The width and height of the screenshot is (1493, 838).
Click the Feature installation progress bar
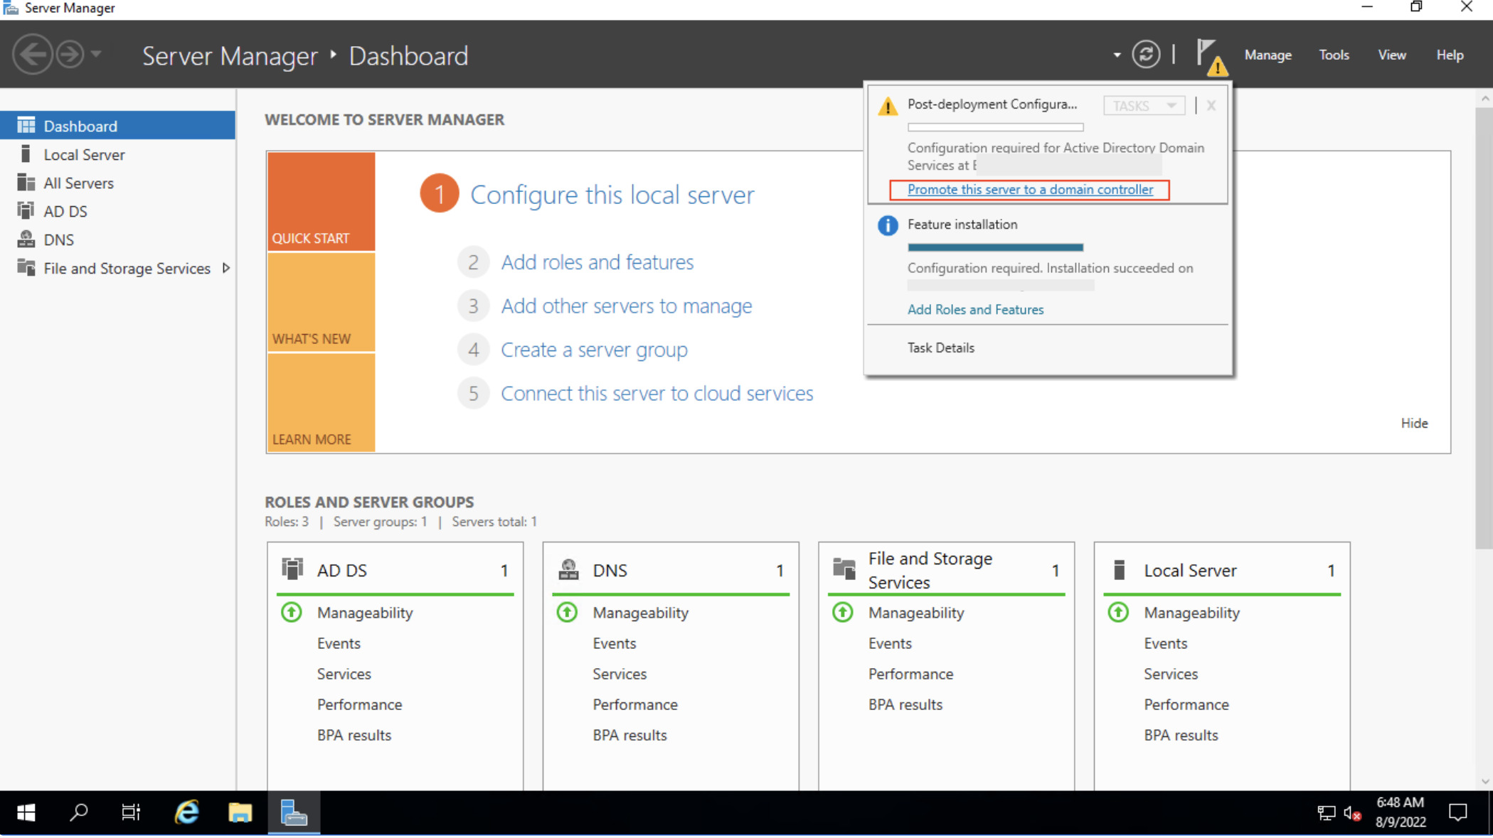pyautogui.click(x=995, y=247)
